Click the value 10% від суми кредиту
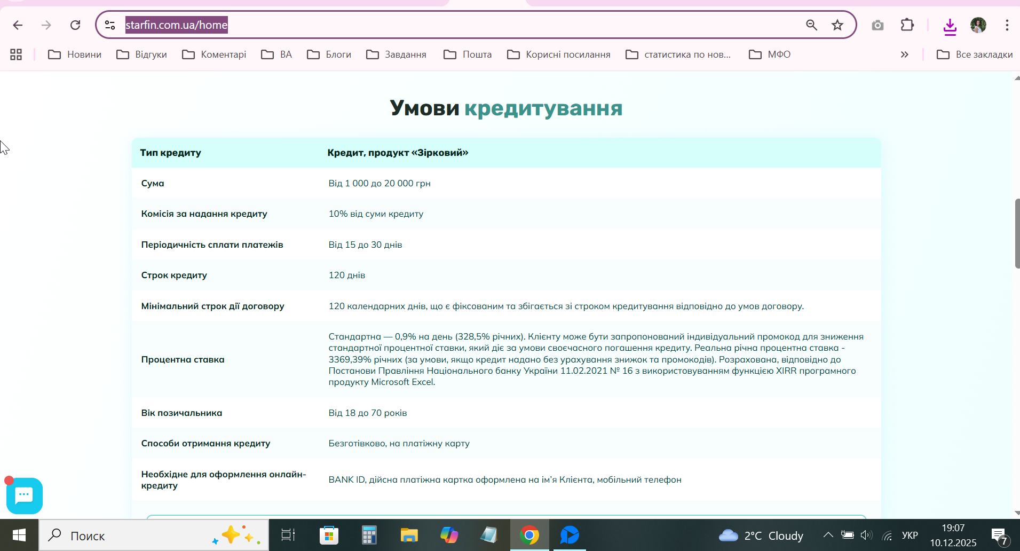The width and height of the screenshot is (1020, 551). tap(376, 214)
